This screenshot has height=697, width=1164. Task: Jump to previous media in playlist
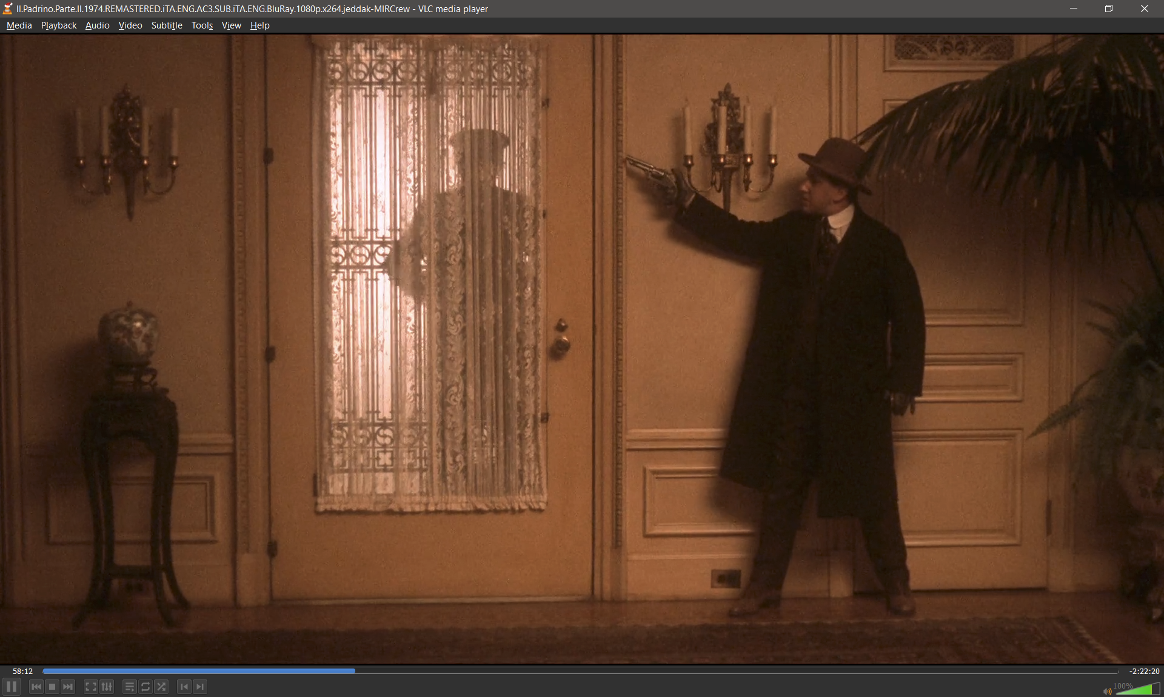tap(36, 686)
